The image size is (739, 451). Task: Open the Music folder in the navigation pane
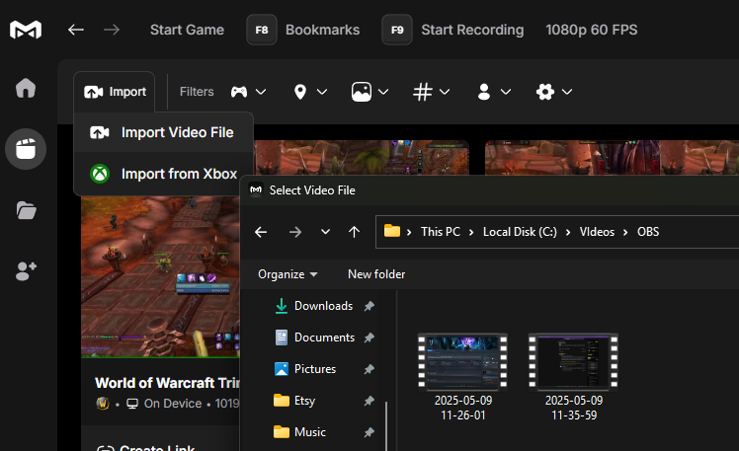pos(309,432)
